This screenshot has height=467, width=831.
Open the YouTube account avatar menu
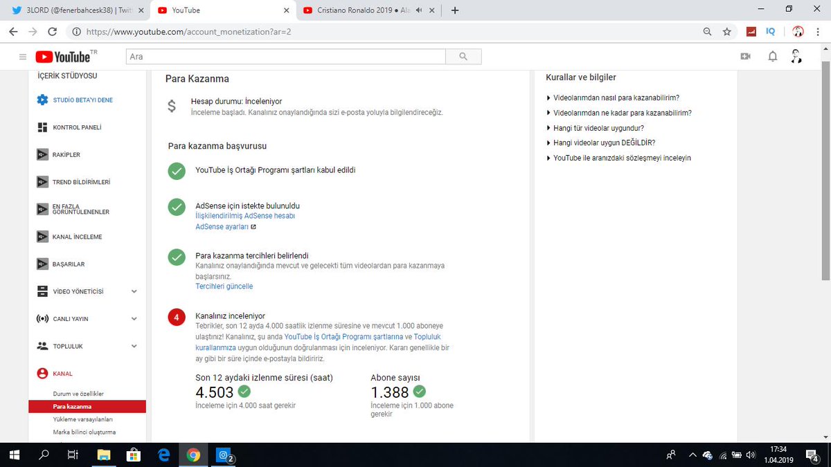coord(796,57)
